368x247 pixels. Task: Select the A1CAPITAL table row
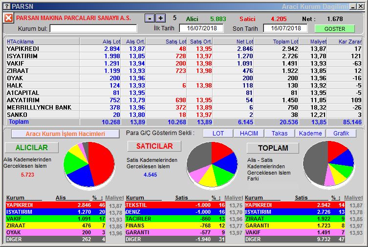184,93
